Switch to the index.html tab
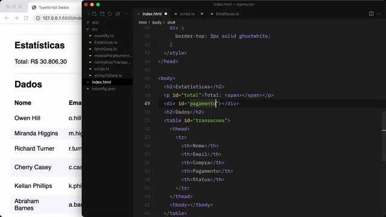Screen dimensions: 386x217 [x=152, y=14]
